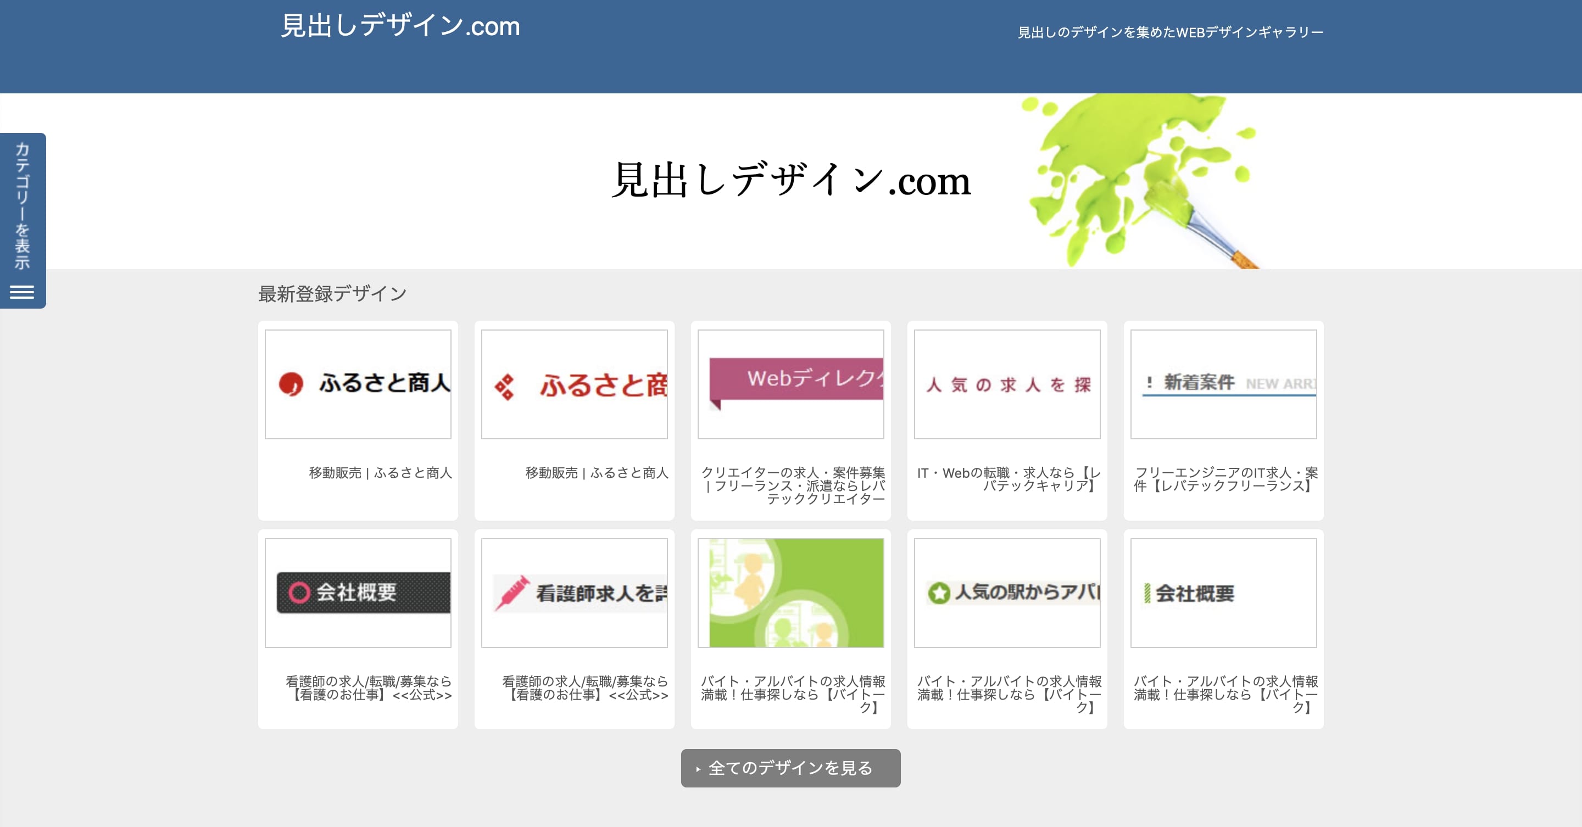Open the 新着案件 NEW ARRIVAL thumbnail
The height and width of the screenshot is (827, 1582).
coord(1223,384)
